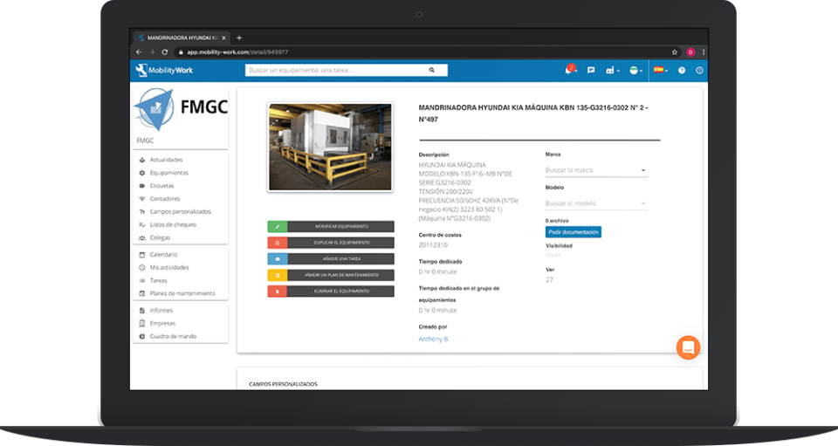Open the orange support chat bubble

[x=689, y=347]
